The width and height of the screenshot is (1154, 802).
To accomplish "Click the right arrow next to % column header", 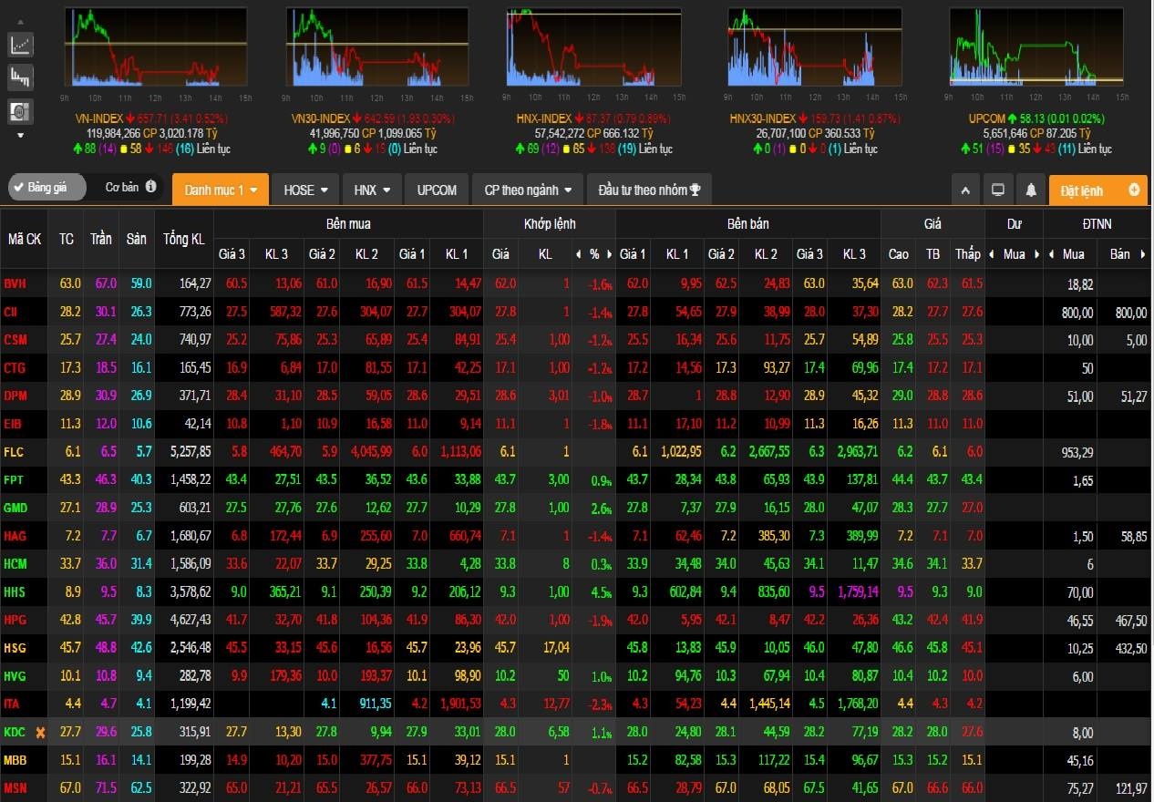I will pos(609,254).
